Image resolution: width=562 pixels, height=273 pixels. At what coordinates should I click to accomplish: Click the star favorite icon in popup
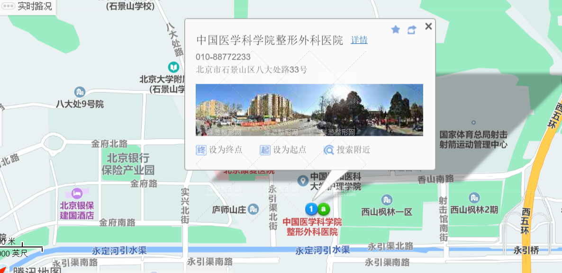coord(395,30)
